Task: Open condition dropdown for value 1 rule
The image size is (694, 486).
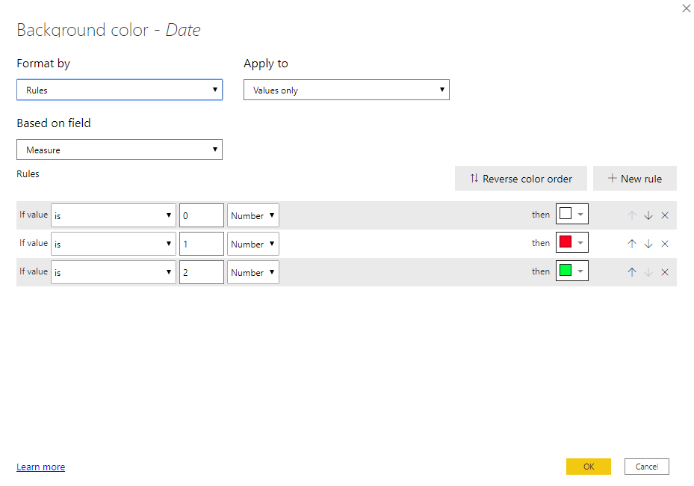Action: point(114,244)
